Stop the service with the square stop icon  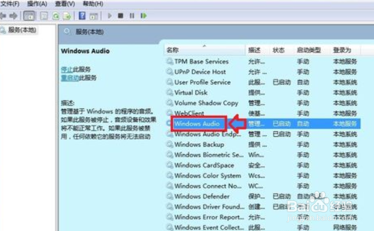[120, 16]
